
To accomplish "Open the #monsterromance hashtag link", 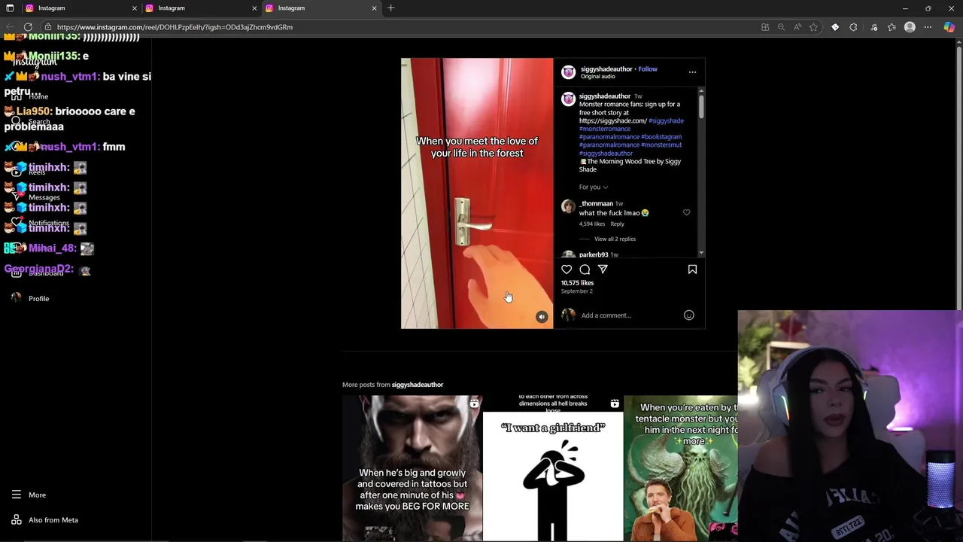I will (x=605, y=129).
